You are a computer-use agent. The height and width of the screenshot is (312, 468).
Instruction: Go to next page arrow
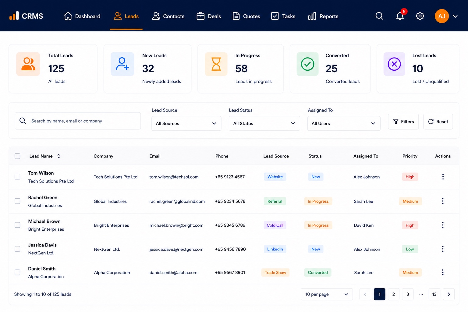point(449,294)
